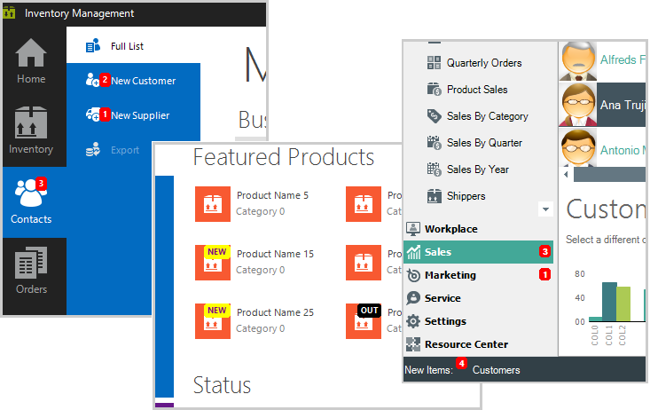Click the New Customer menu item
This screenshot has height=410, width=650.
click(142, 81)
